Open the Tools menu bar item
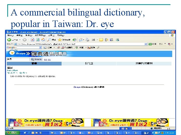The height and width of the screenshot is (135, 181). pyautogui.click(x=51, y=35)
